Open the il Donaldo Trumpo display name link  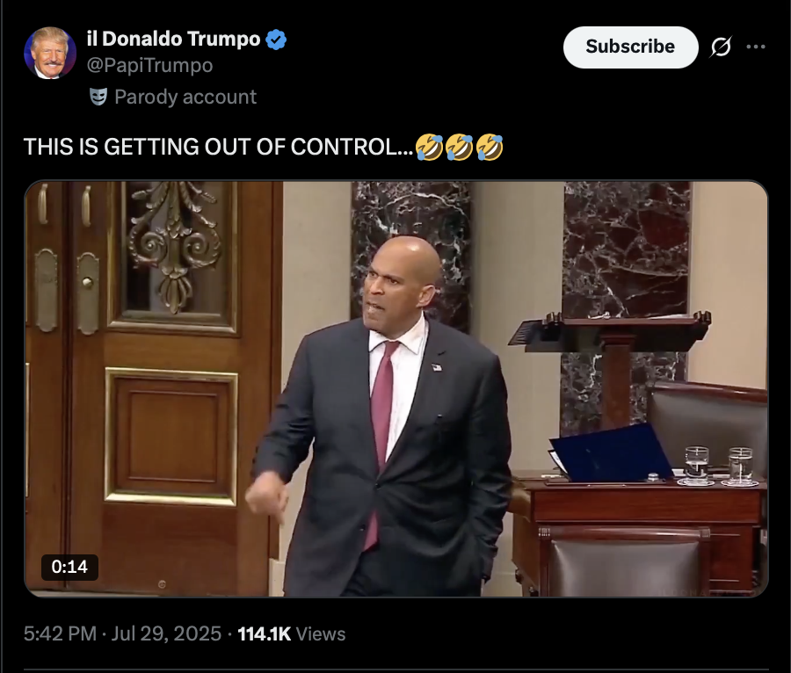pos(173,39)
